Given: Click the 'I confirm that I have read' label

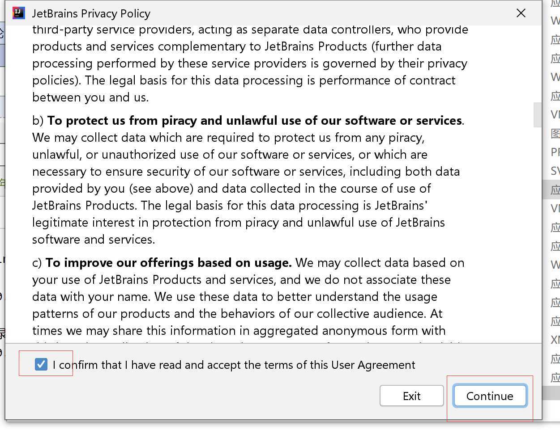Looking at the screenshot, I should coord(234,365).
